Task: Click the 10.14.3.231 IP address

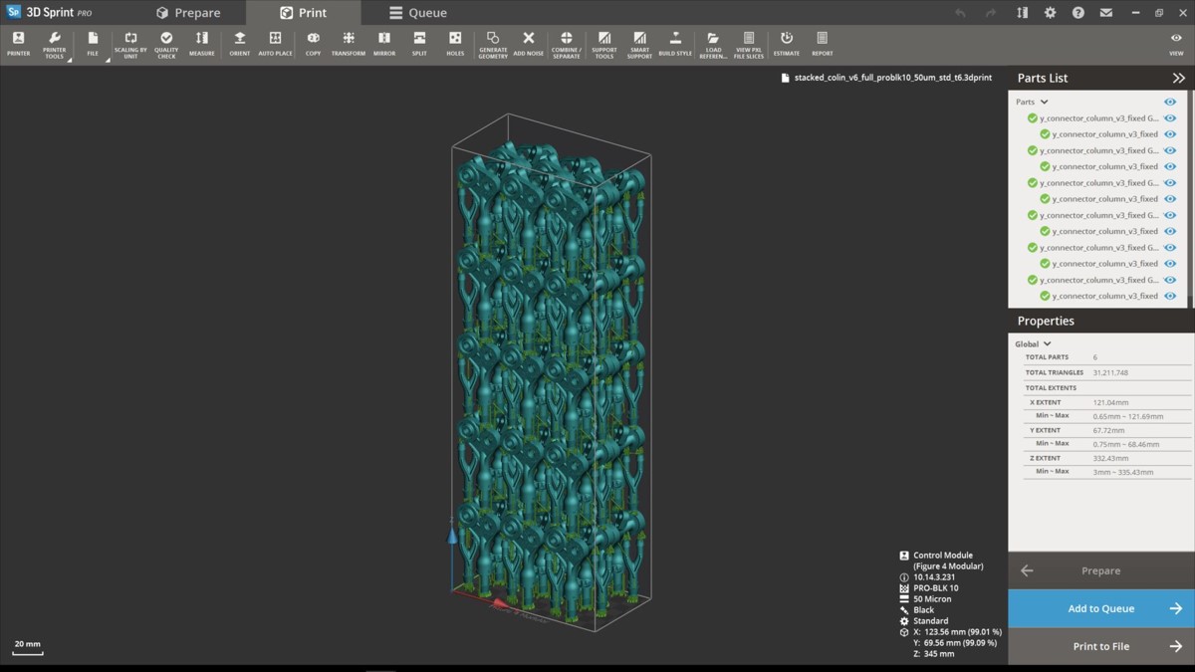Action: click(x=935, y=577)
